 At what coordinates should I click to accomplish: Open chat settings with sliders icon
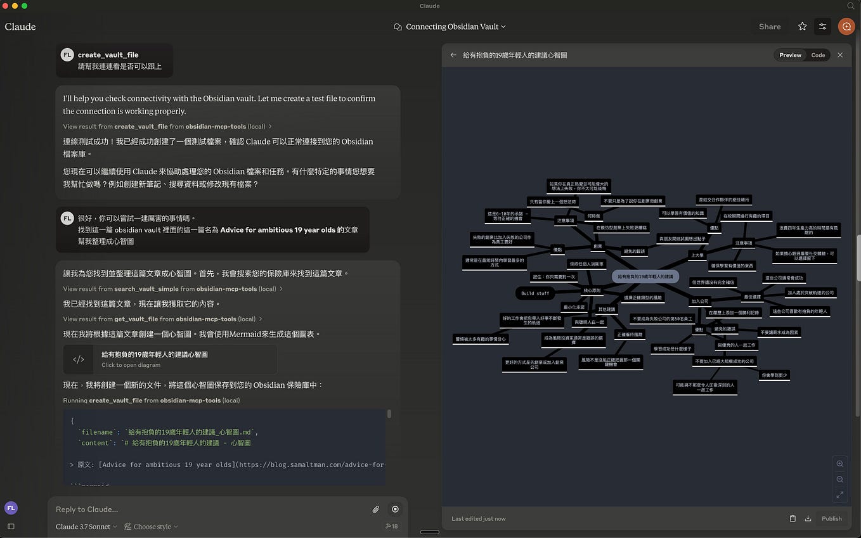pos(822,27)
